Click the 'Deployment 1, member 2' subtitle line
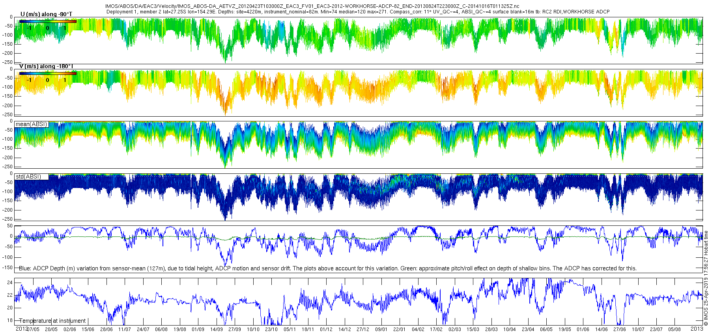 tap(358, 12)
